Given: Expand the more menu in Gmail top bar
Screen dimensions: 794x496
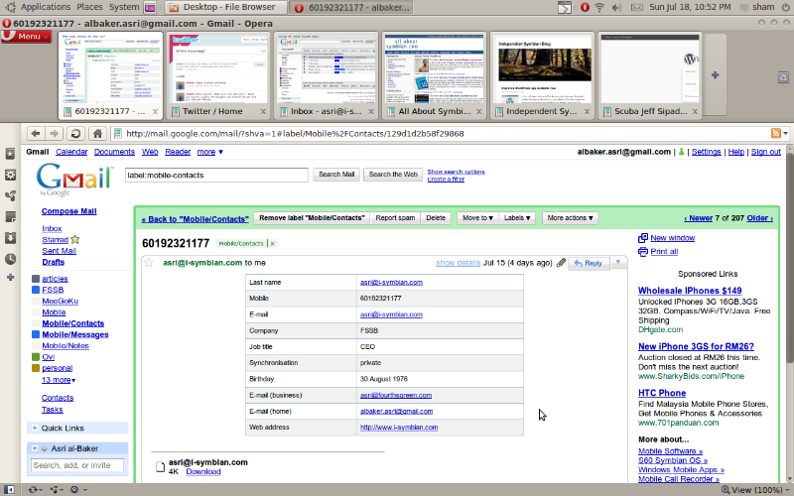Looking at the screenshot, I should (209, 152).
